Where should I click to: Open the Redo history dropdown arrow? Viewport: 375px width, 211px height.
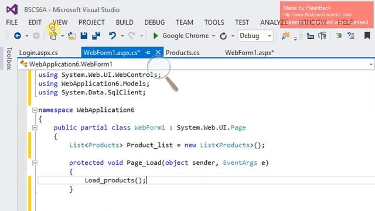pyautogui.click(x=141, y=36)
